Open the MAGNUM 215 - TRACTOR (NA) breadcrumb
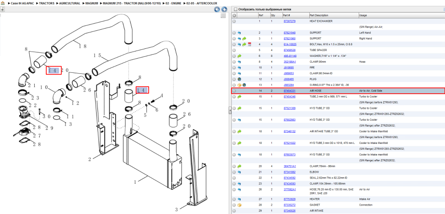 point(132,3)
